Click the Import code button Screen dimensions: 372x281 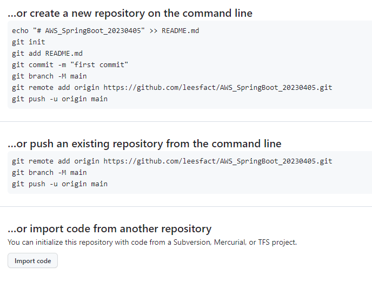click(x=32, y=261)
